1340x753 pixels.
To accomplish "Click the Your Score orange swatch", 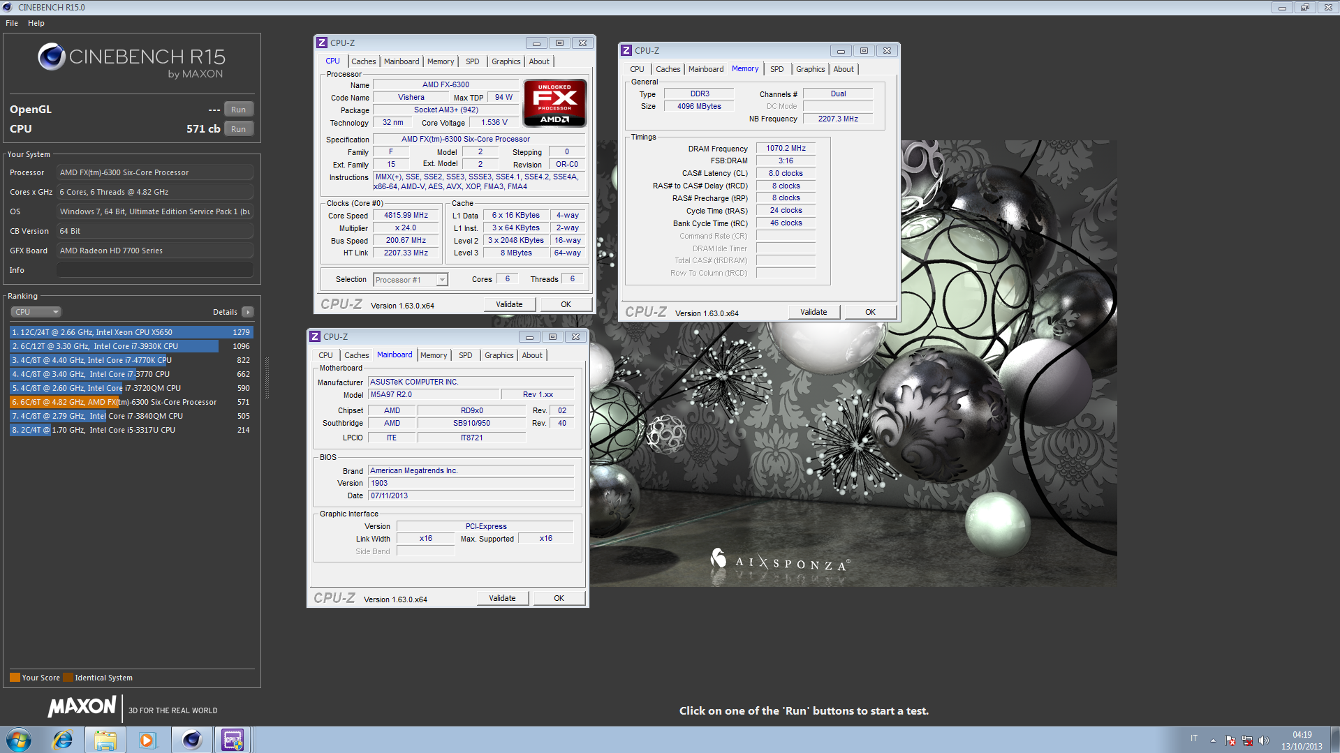I will coord(15,678).
